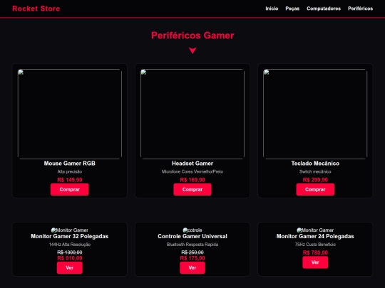The width and height of the screenshot is (385, 288).
Task: Click the struck-through R$ 250,00 price
Action: (x=192, y=252)
